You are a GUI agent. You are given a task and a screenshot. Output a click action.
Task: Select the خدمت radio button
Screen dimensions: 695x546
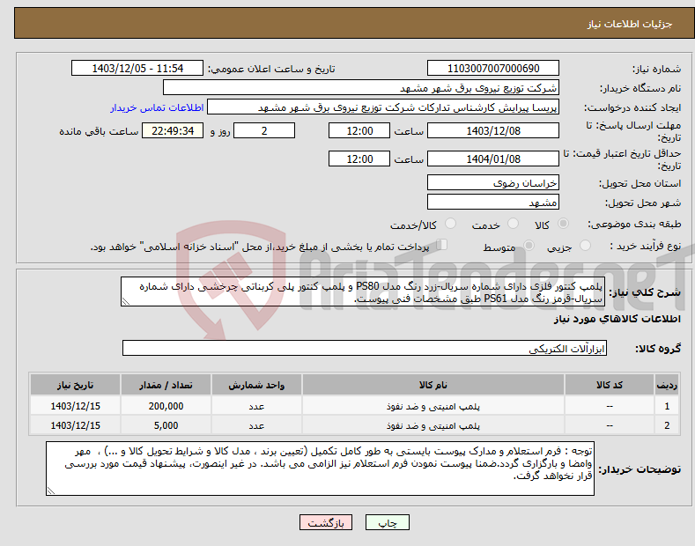coord(513,224)
